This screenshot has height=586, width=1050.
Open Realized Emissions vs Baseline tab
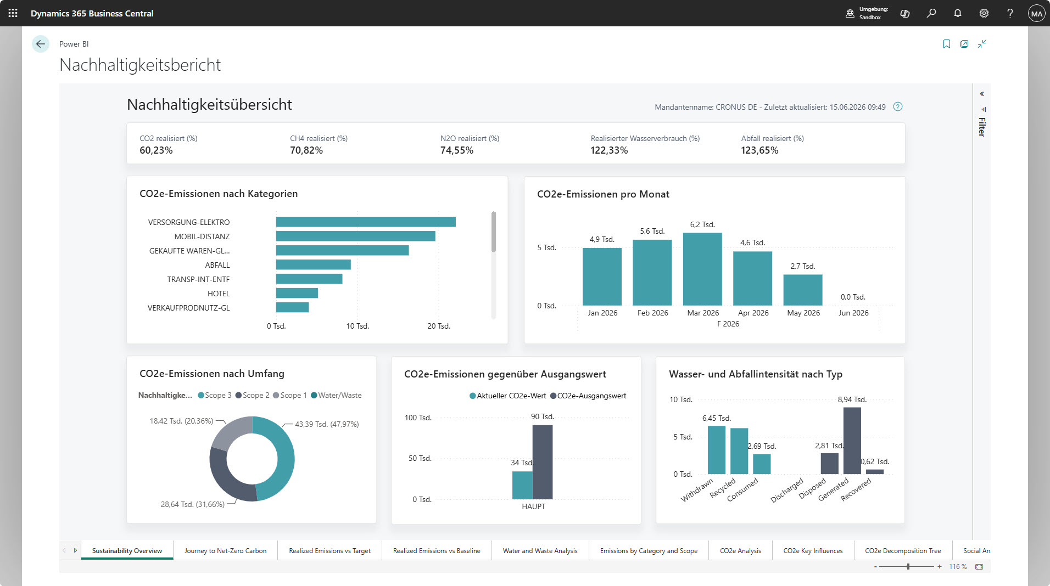pos(437,550)
